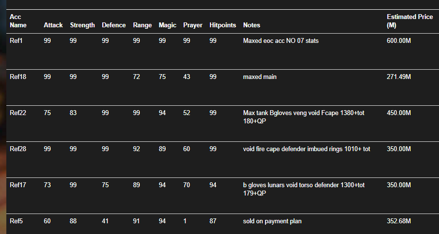Click the 'Maxed eoc acc NO 07 stats' note

(281, 40)
